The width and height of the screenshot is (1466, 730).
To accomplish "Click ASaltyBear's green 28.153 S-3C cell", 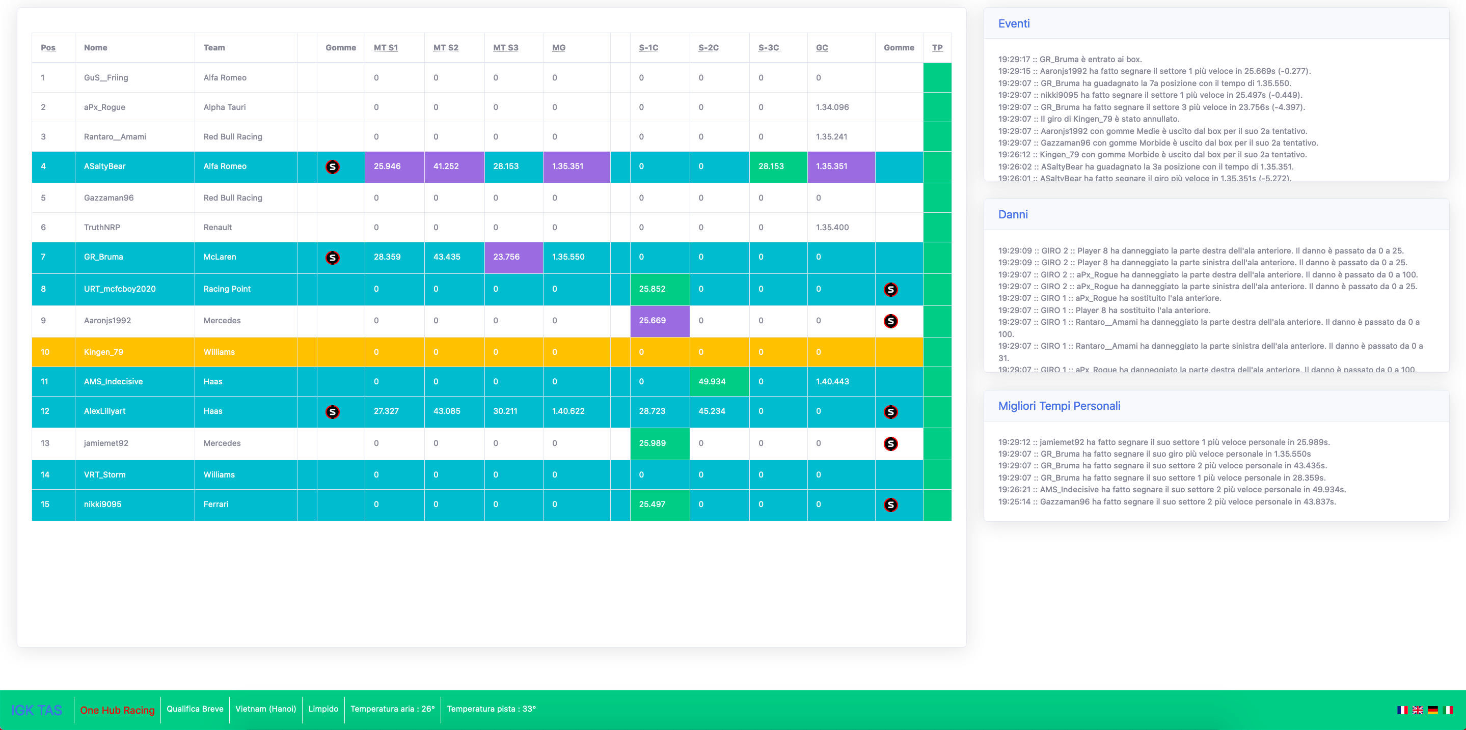I will click(x=778, y=166).
